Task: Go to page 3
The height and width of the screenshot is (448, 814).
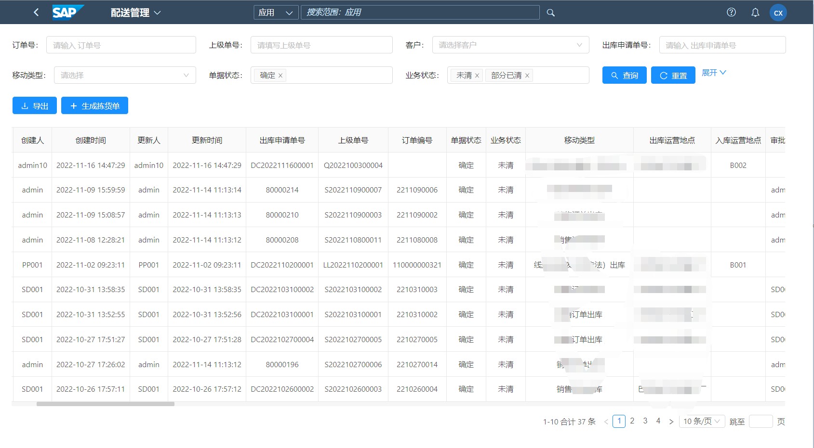Action: [645, 421]
